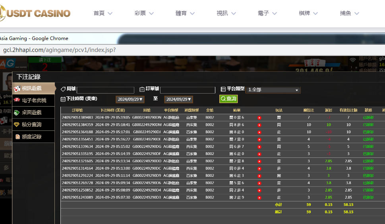Open the start date picker 2024/09/29
385x224 pixels.
click(130, 100)
